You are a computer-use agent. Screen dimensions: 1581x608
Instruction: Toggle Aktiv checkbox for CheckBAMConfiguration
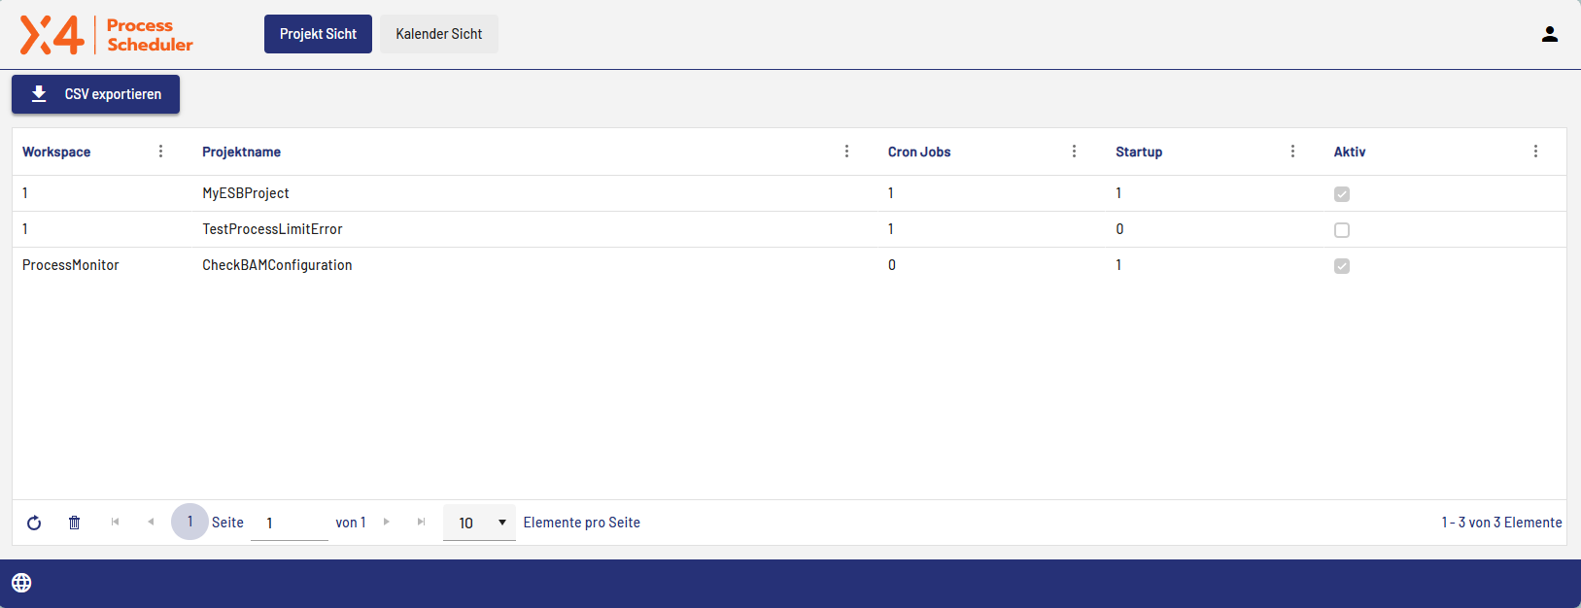coord(1342,266)
